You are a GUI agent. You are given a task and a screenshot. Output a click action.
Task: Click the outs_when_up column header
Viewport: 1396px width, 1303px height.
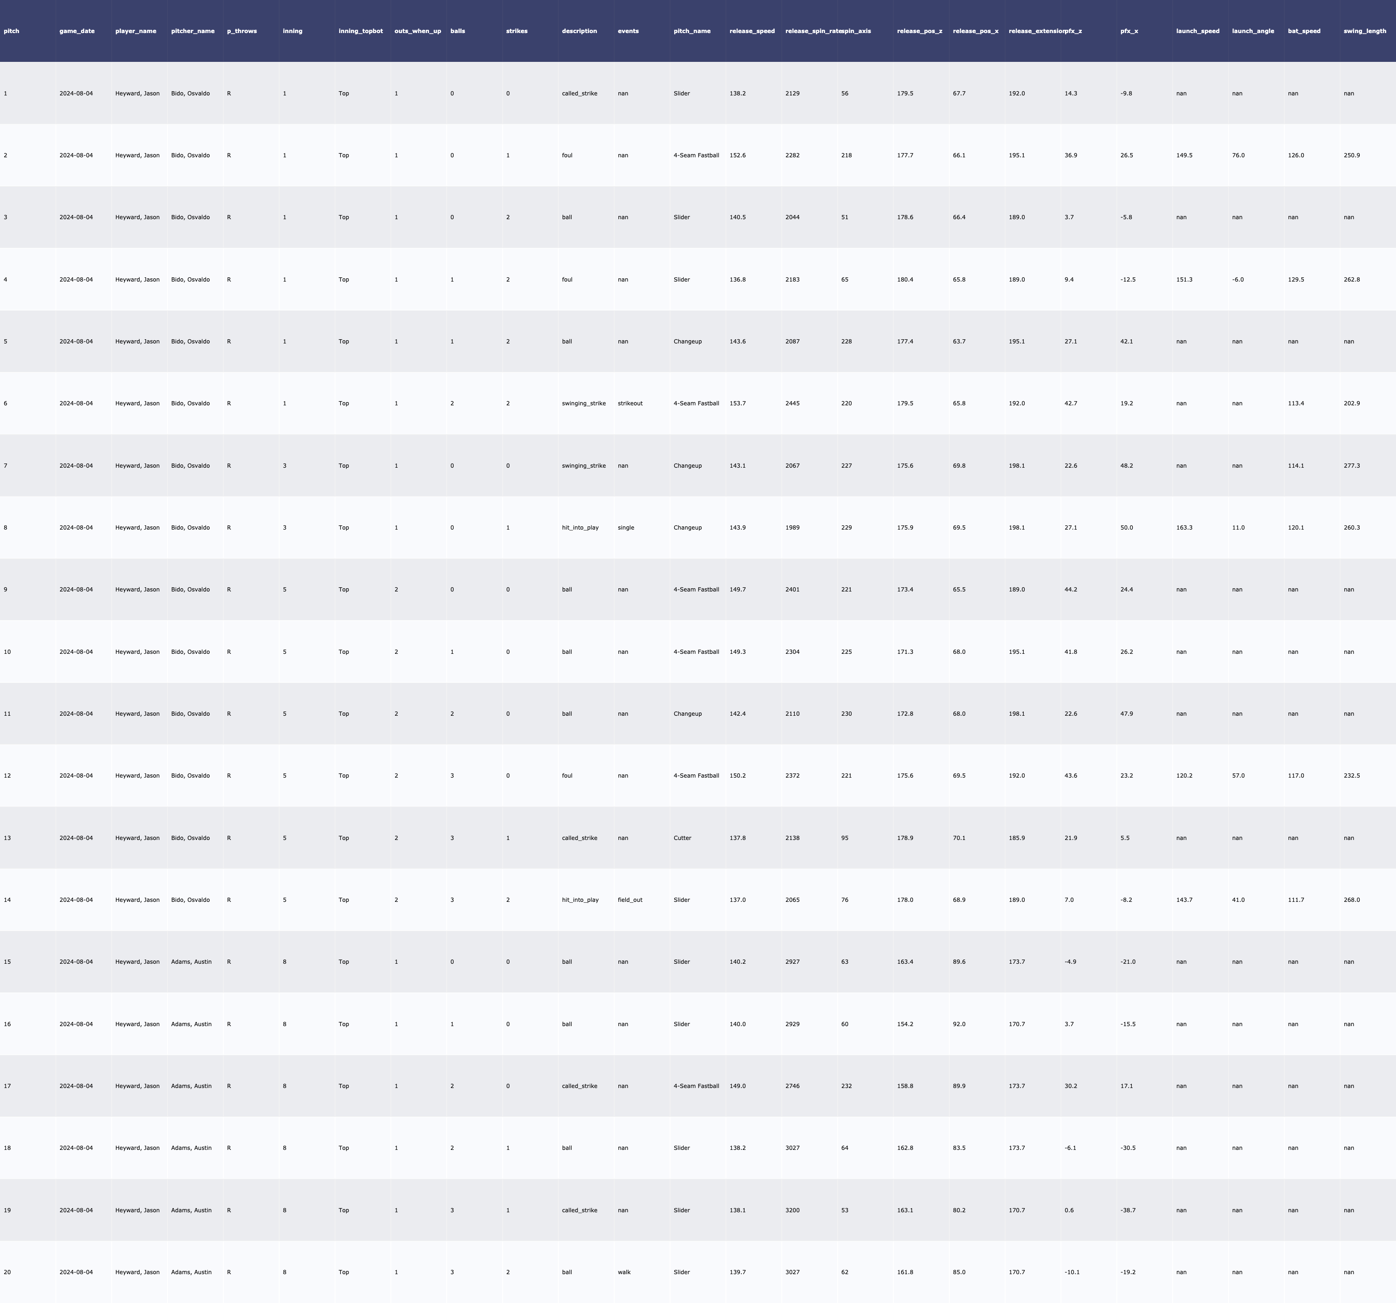point(418,31)
